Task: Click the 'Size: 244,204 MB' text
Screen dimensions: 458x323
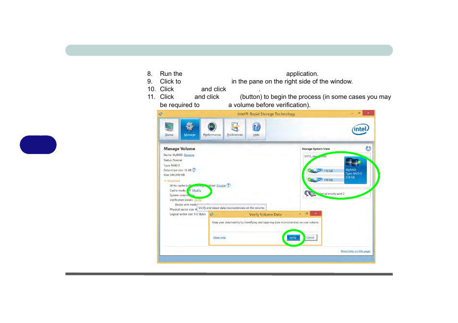Action: coord(174,175)
